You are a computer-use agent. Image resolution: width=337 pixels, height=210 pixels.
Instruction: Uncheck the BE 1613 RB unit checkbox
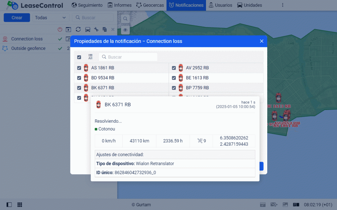(x=174, y=78)
